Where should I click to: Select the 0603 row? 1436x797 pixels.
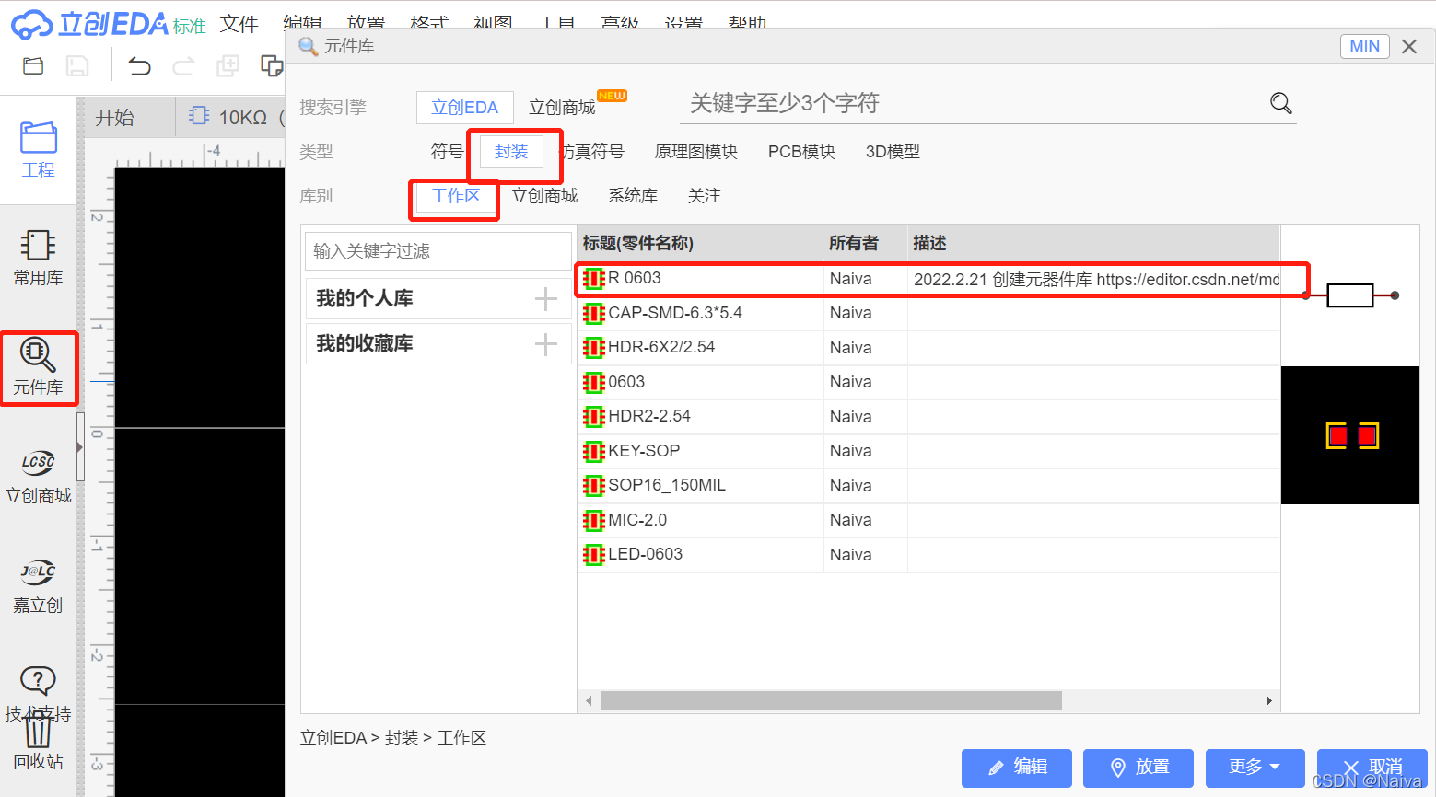point(928,382)
